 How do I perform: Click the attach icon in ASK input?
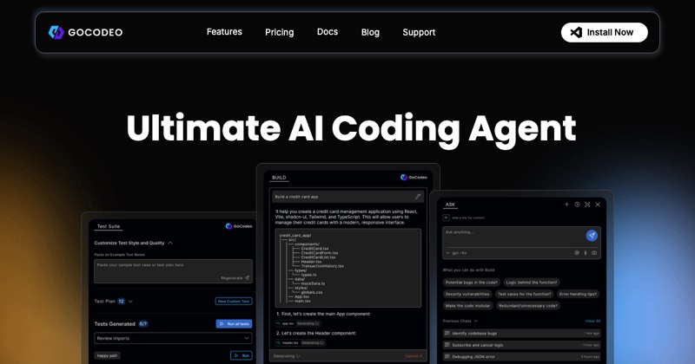585,253
